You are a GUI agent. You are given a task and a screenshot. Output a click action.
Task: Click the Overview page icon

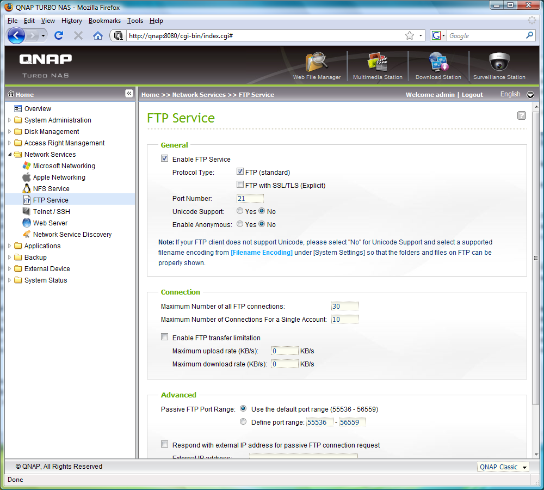pyautogui.click(x=18, y=109)
